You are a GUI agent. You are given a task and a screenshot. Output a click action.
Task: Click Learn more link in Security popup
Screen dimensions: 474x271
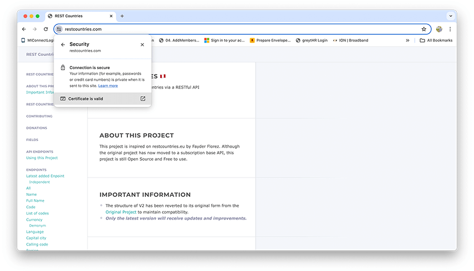pyautogui.click(x=108, y=86)
